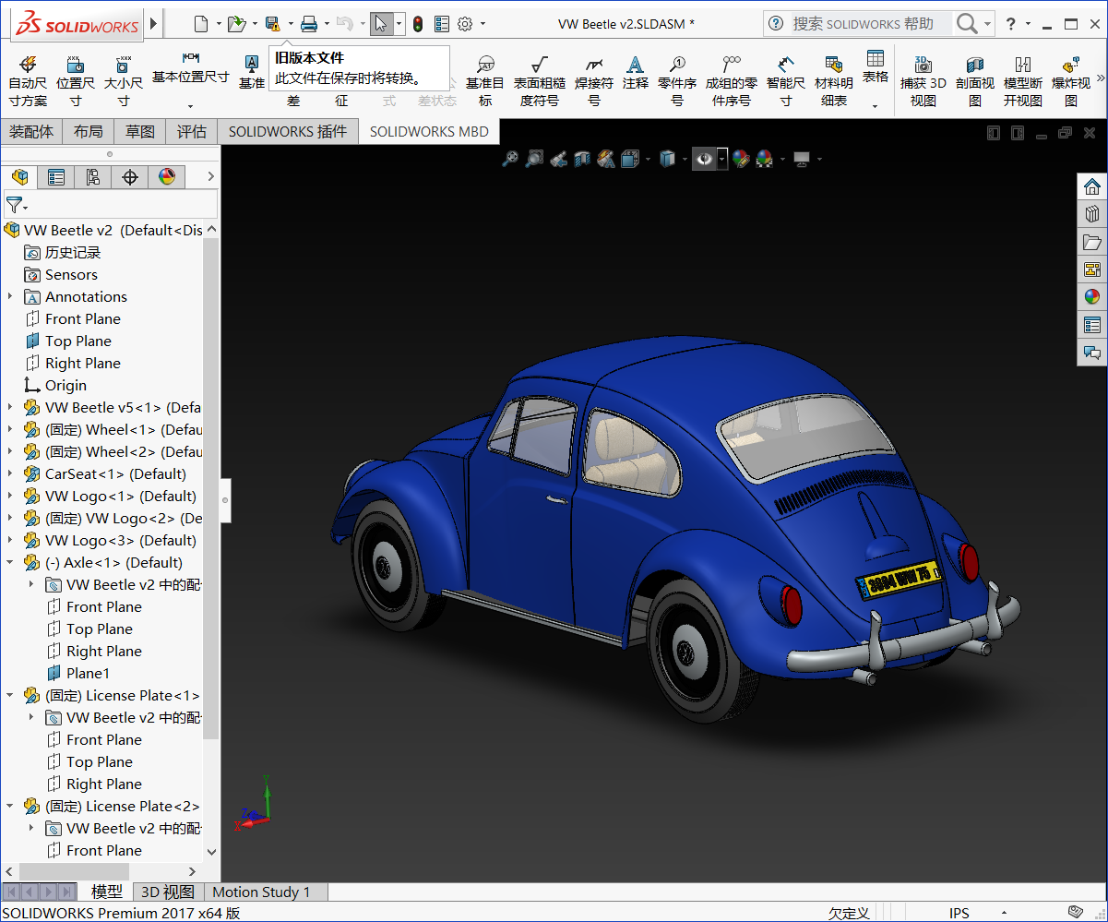Viewport: 1108px width, 922px height.
Task: Open the selection tool dropdown arrow
Action: tap(399, 24)
